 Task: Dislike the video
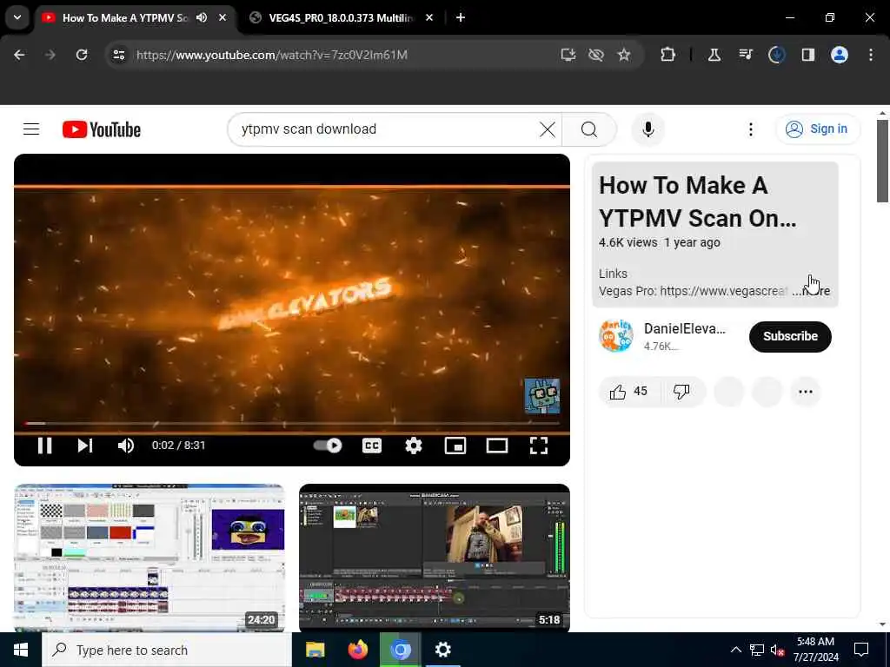(681, 392)
